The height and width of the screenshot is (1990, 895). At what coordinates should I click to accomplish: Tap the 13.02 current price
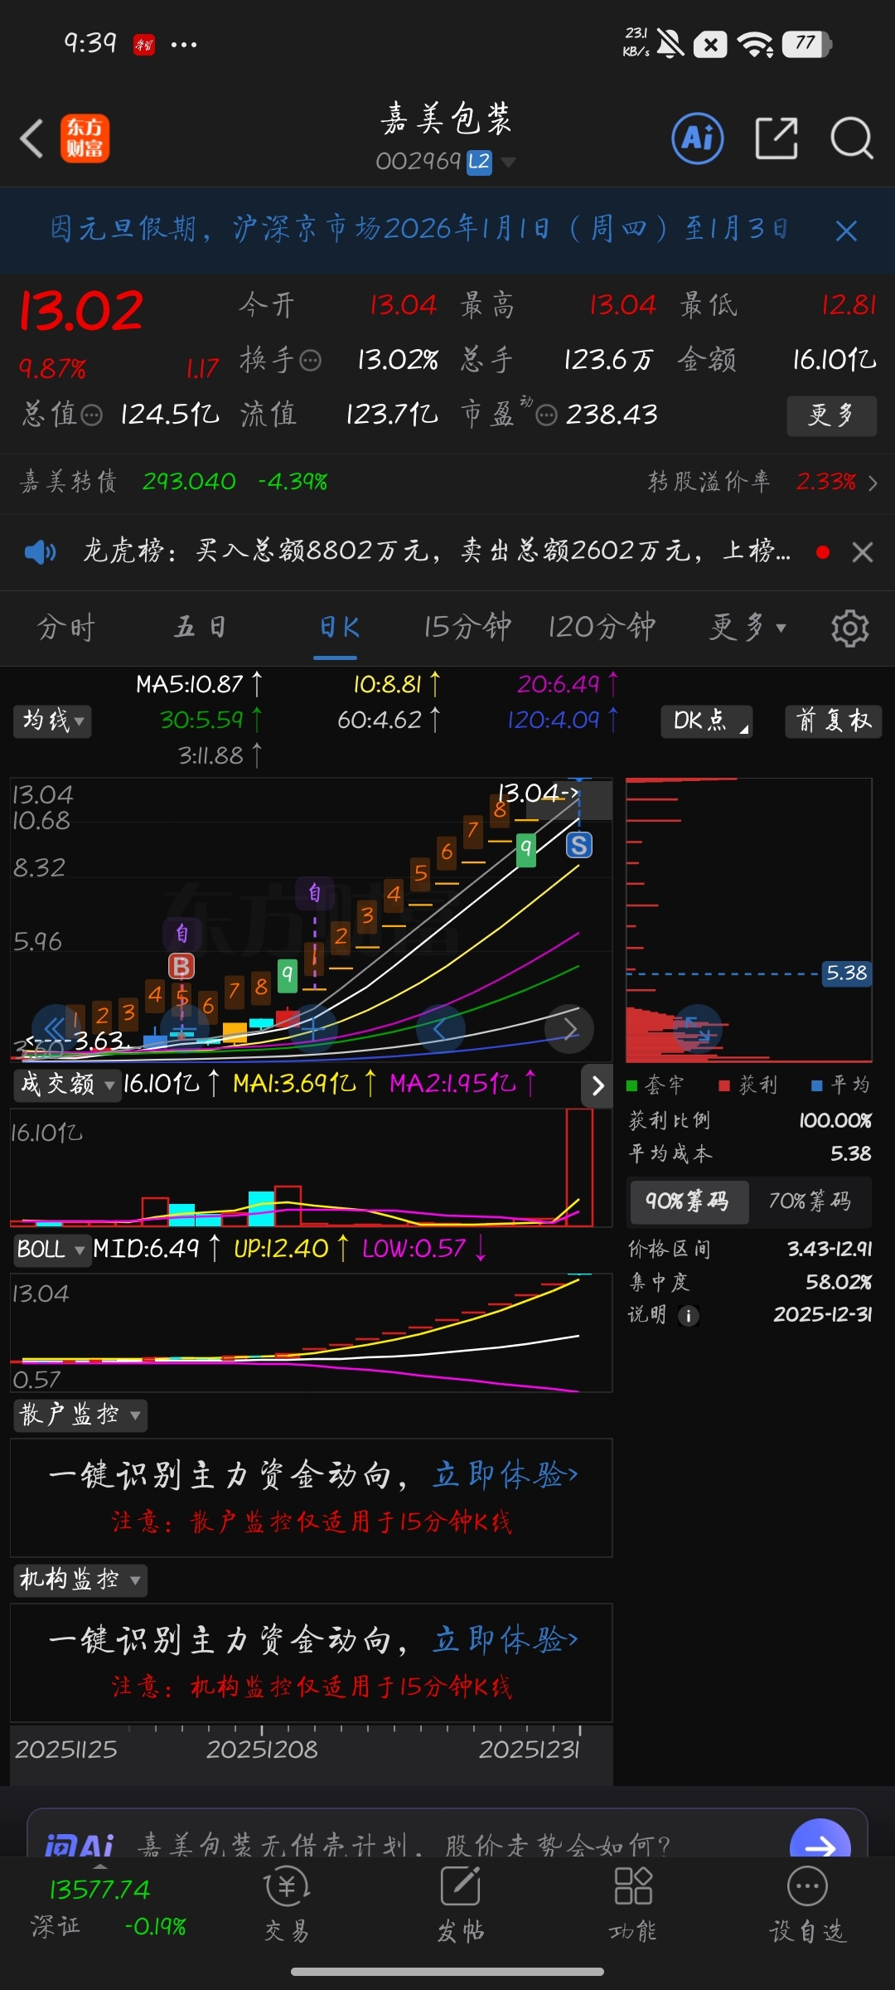tap(81, 312)
